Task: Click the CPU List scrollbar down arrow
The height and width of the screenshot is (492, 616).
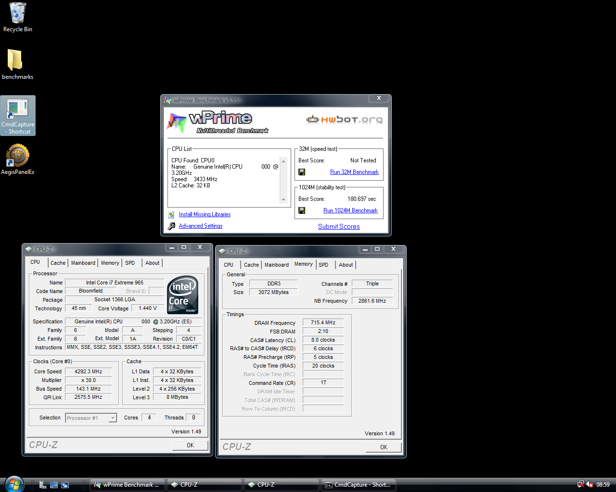Action: 283,200
